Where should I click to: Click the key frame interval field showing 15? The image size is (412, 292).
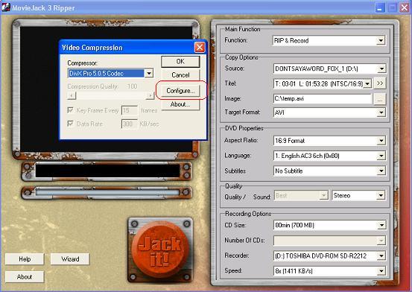pyautogui.click(x=130, y=110)
